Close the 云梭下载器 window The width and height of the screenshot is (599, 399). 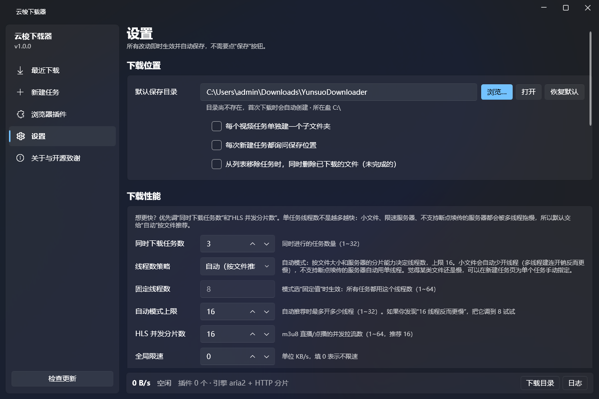point(588,8)
